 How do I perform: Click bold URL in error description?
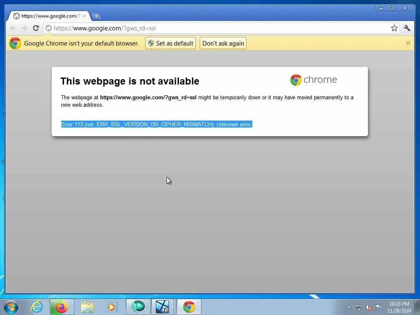[x=148, y=98]
